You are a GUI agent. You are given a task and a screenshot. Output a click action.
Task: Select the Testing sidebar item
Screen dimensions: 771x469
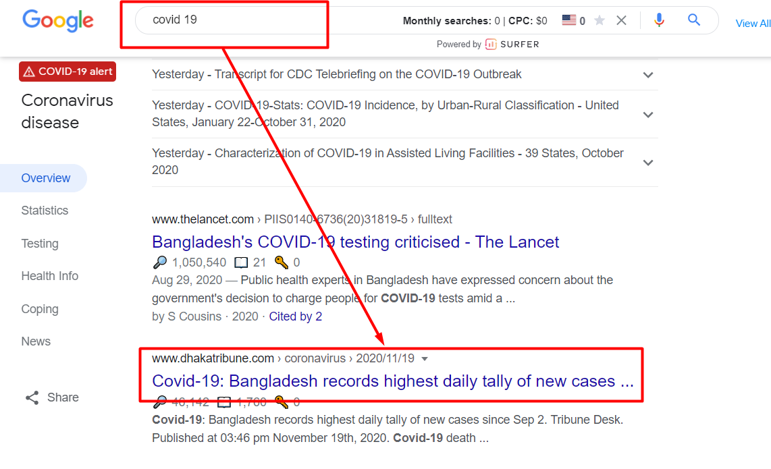point(40,244)
